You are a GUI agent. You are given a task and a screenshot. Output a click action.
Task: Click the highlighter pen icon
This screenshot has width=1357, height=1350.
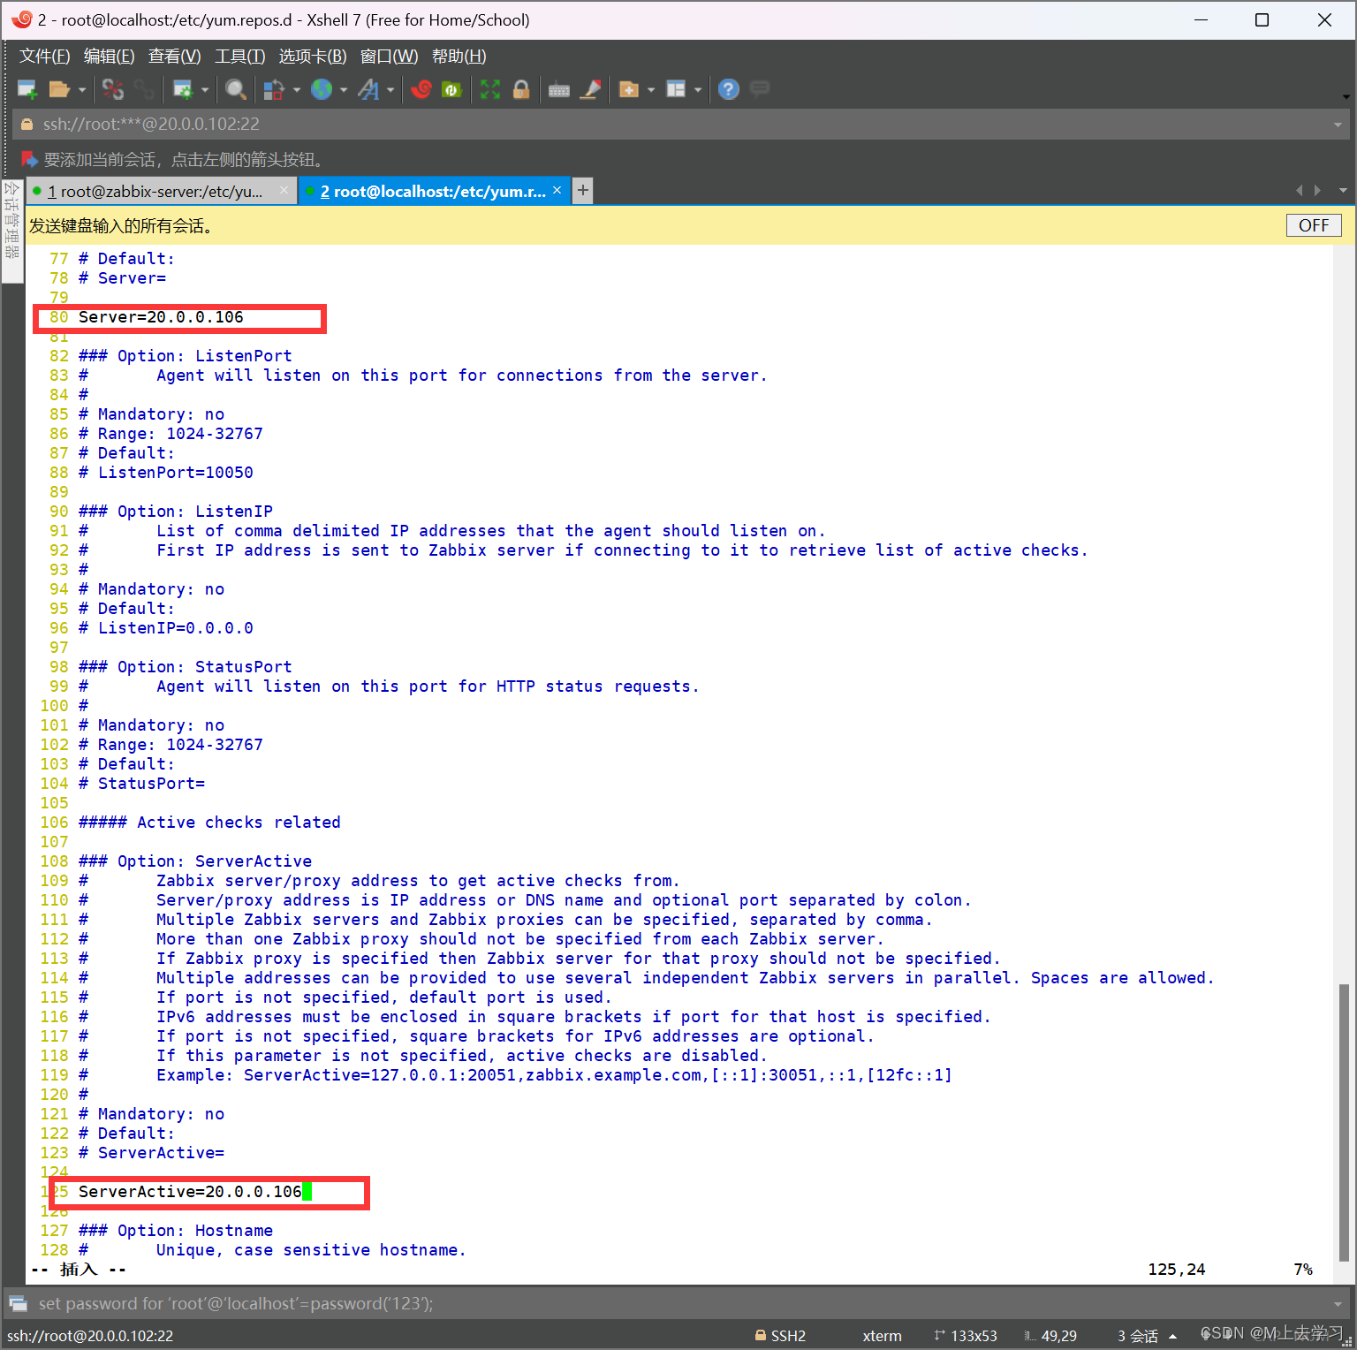coord(590,89)
